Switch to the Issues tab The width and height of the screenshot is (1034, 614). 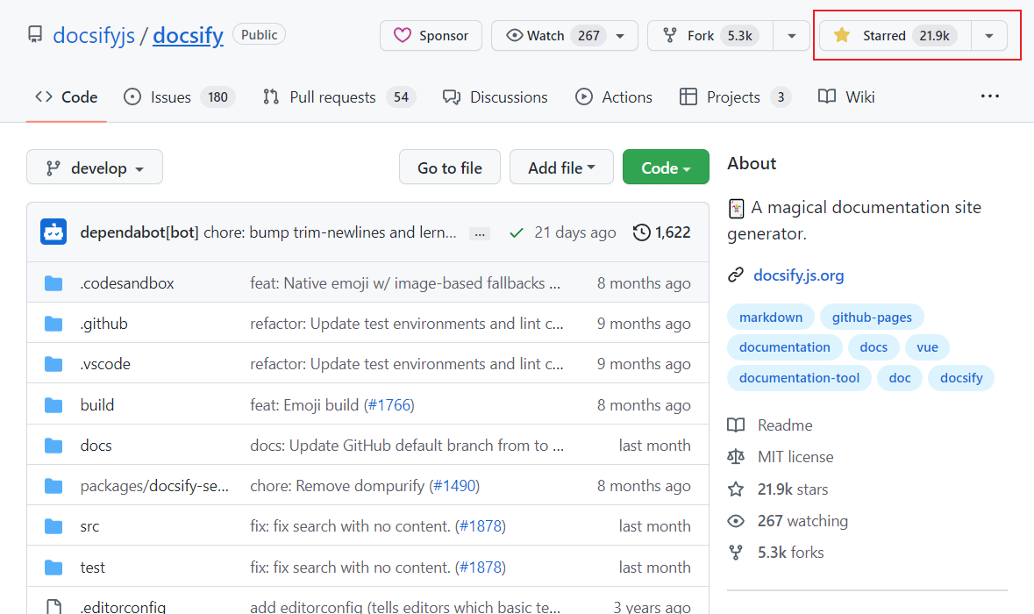pyautogui.click(x=180, y=97)
